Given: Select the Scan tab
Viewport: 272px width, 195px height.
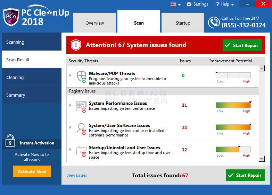Looking at the screenshot, I should pos(139,21).
